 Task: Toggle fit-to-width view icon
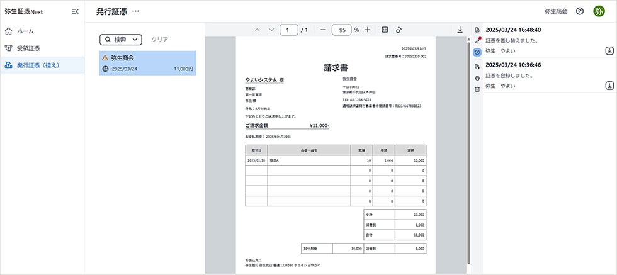click(x=385, y=30)
